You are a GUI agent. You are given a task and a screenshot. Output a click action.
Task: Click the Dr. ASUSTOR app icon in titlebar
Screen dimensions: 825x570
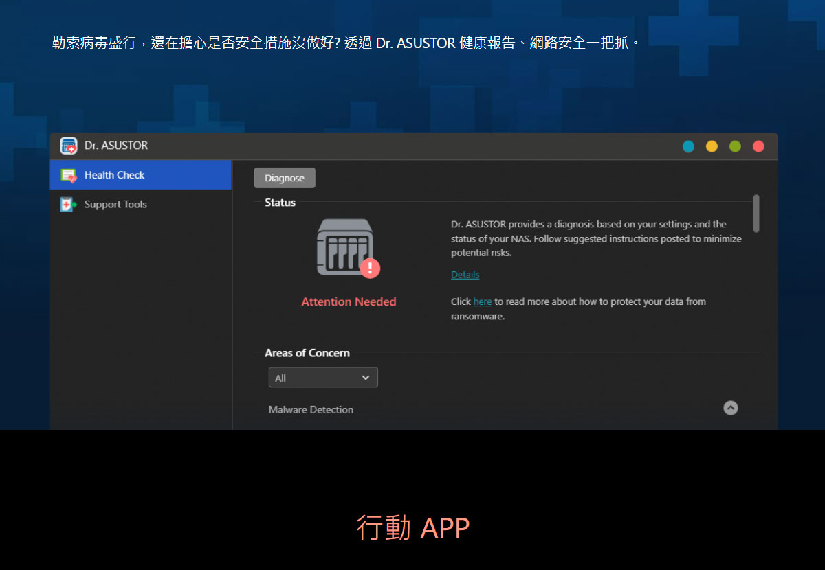click(68, 145)
